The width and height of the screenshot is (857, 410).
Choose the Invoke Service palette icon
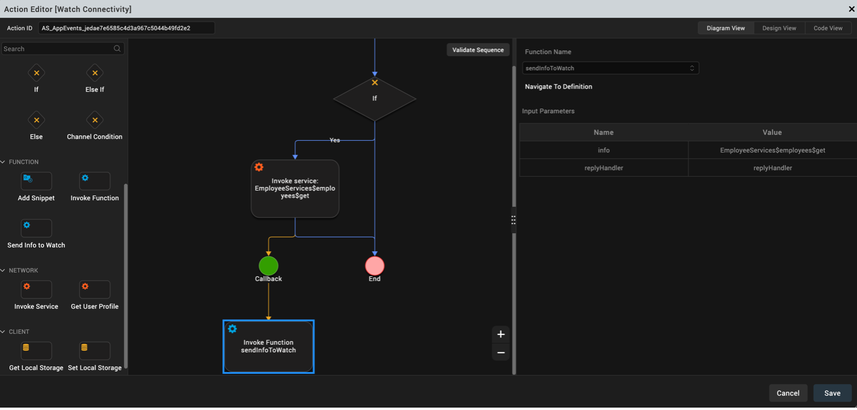pyautogui.click(x=36, y=290)
